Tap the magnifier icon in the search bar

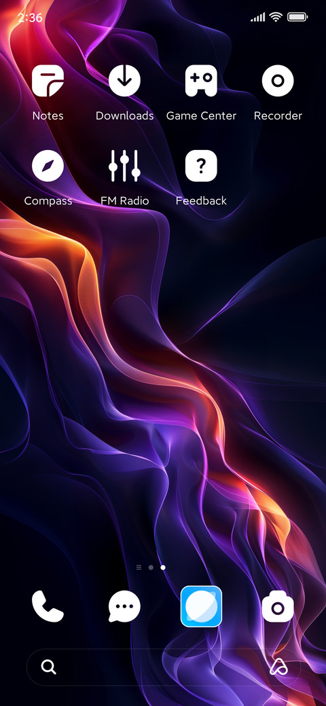click(x=49, y=667)
